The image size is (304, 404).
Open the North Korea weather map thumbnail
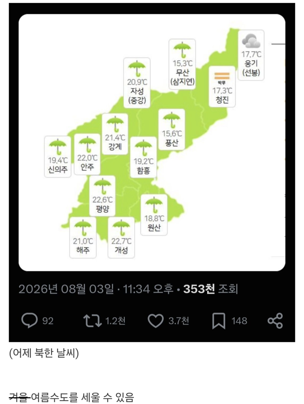[x=152, y=143]
